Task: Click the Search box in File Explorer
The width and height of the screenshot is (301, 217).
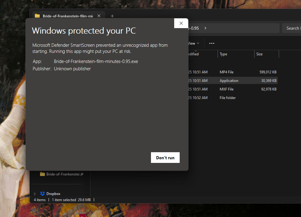Action: point(292,28)
